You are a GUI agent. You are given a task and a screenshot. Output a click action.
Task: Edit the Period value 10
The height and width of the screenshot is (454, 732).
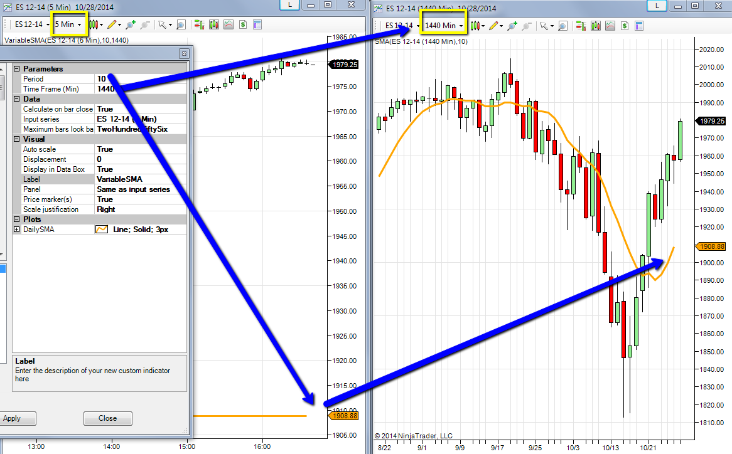click(x=141, y=79)
